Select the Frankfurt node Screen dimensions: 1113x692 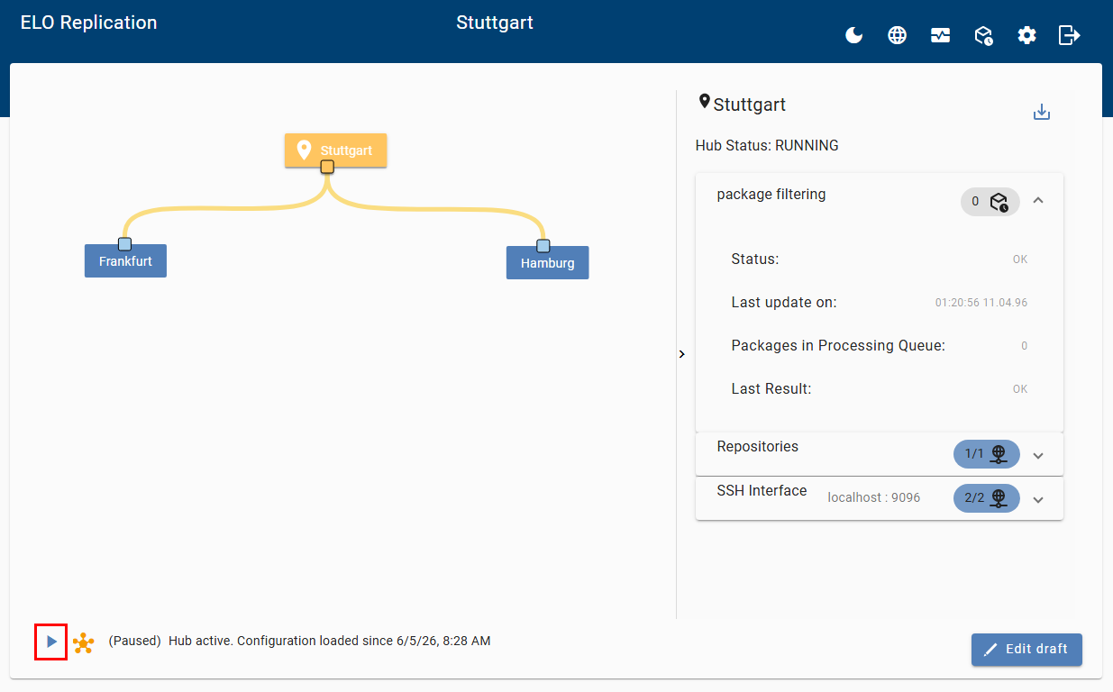tap(125, 261)
